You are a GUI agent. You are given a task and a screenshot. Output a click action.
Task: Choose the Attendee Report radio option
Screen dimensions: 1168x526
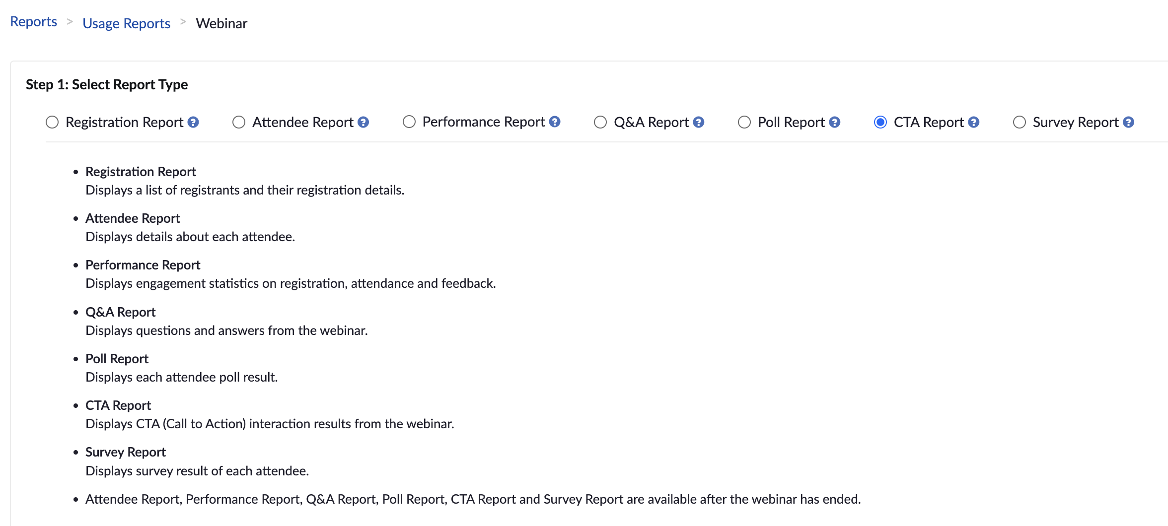coord(239,122)
